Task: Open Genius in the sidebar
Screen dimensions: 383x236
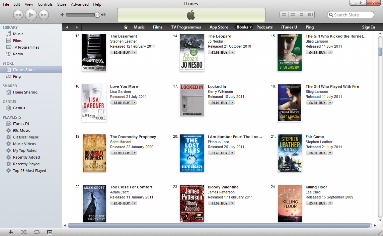Action: 19,108
